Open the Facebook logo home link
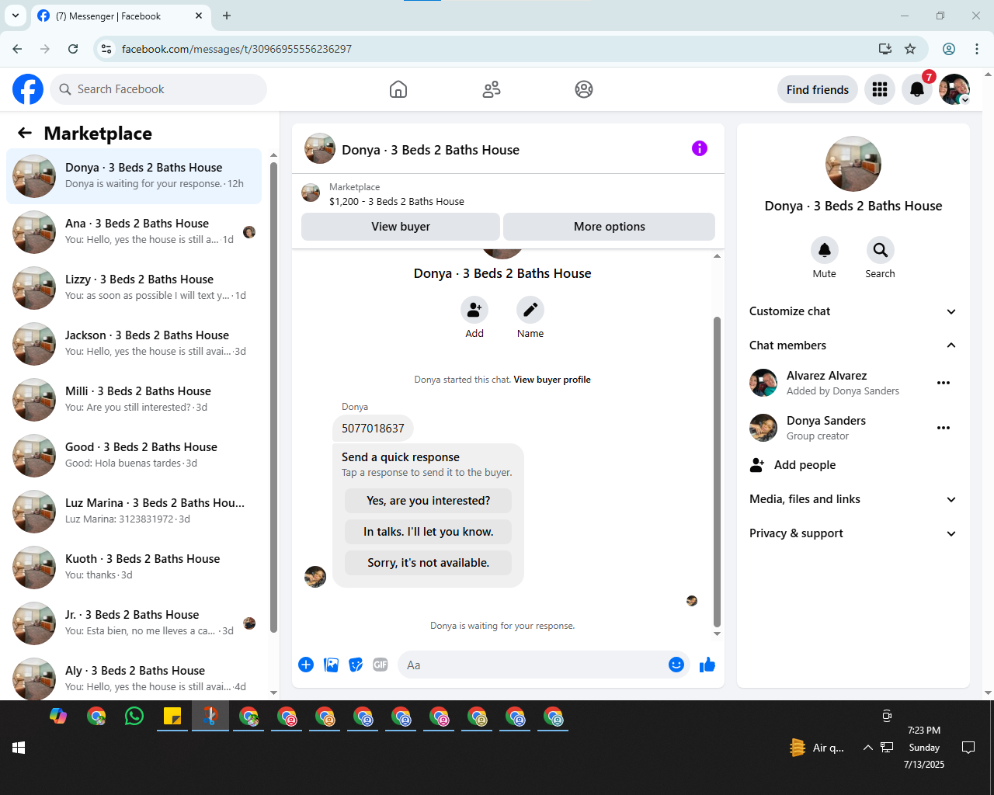 28,89
